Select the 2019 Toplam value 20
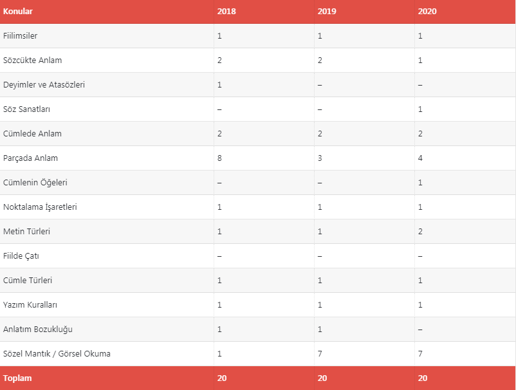 [322, 378]
